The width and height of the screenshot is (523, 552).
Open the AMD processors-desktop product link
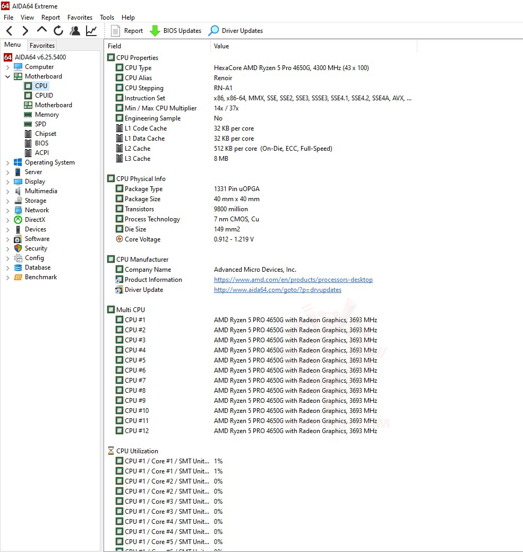[293, 280]
